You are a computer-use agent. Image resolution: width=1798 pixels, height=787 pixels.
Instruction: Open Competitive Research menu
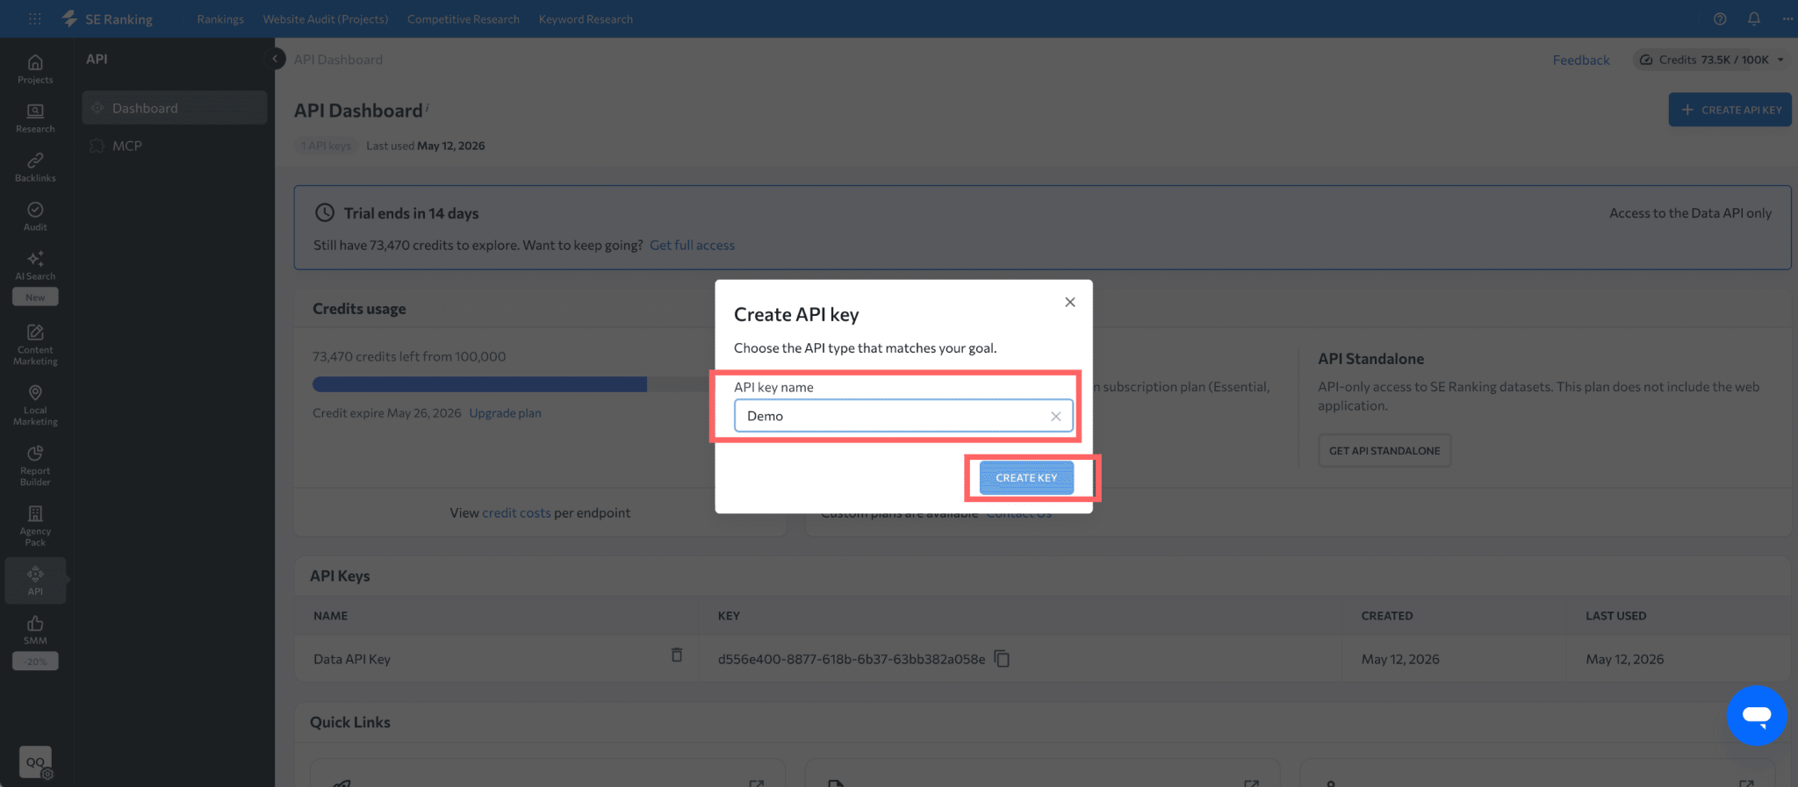click(464, 19)
